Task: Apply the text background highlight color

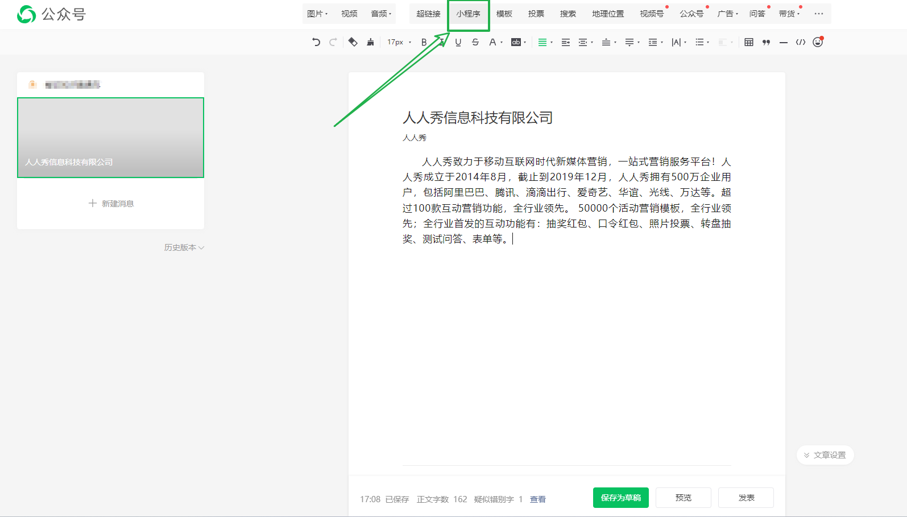Action: (516, 42)
